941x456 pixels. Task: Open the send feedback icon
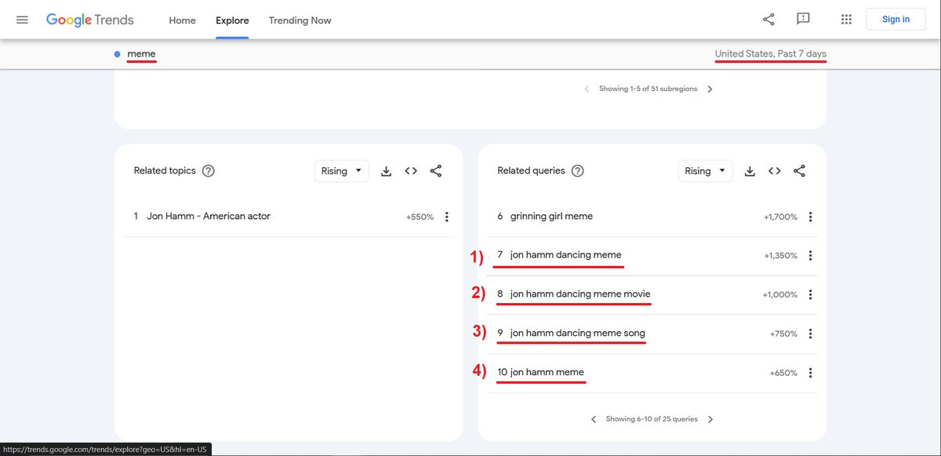803,20
